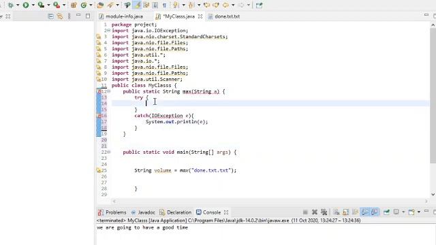Run the program with green Run button
Image resolution: width=436 pixels, height=245 pixels.
(26, 5)
